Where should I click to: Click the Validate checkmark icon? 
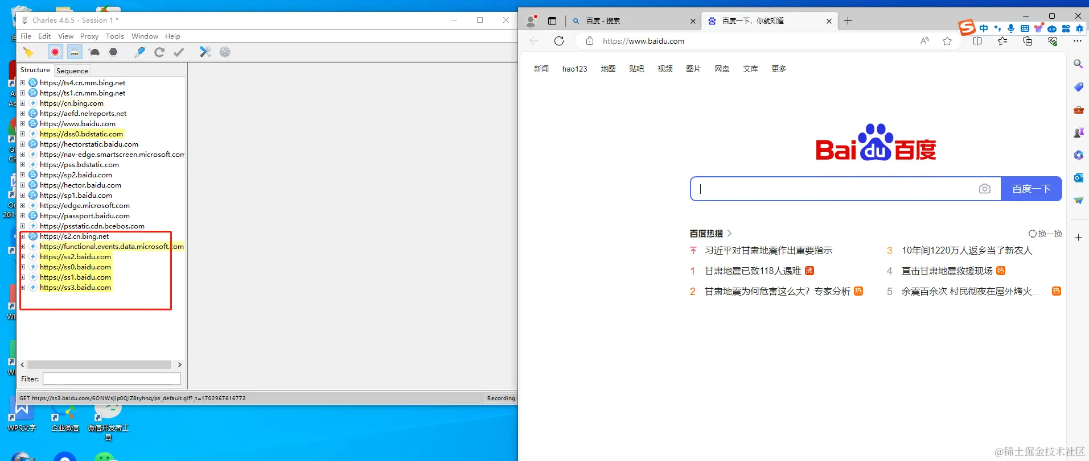click(179, 52)
